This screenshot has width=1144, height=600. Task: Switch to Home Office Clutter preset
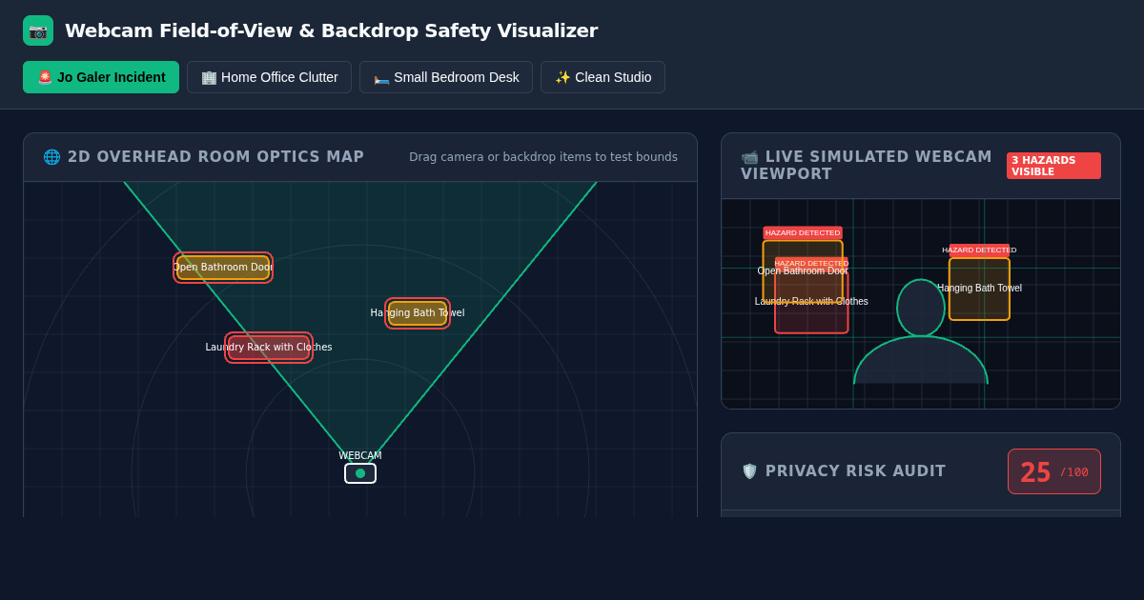point(269,77)
